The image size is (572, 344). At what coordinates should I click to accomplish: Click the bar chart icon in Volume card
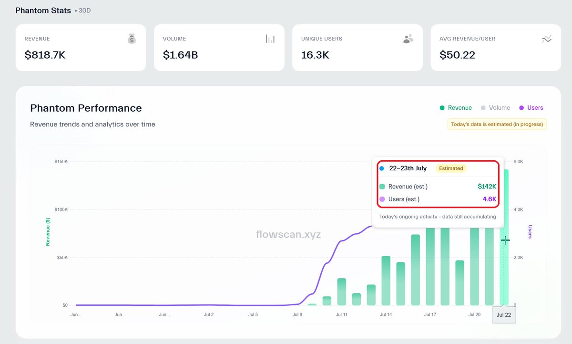pos(270,39)
